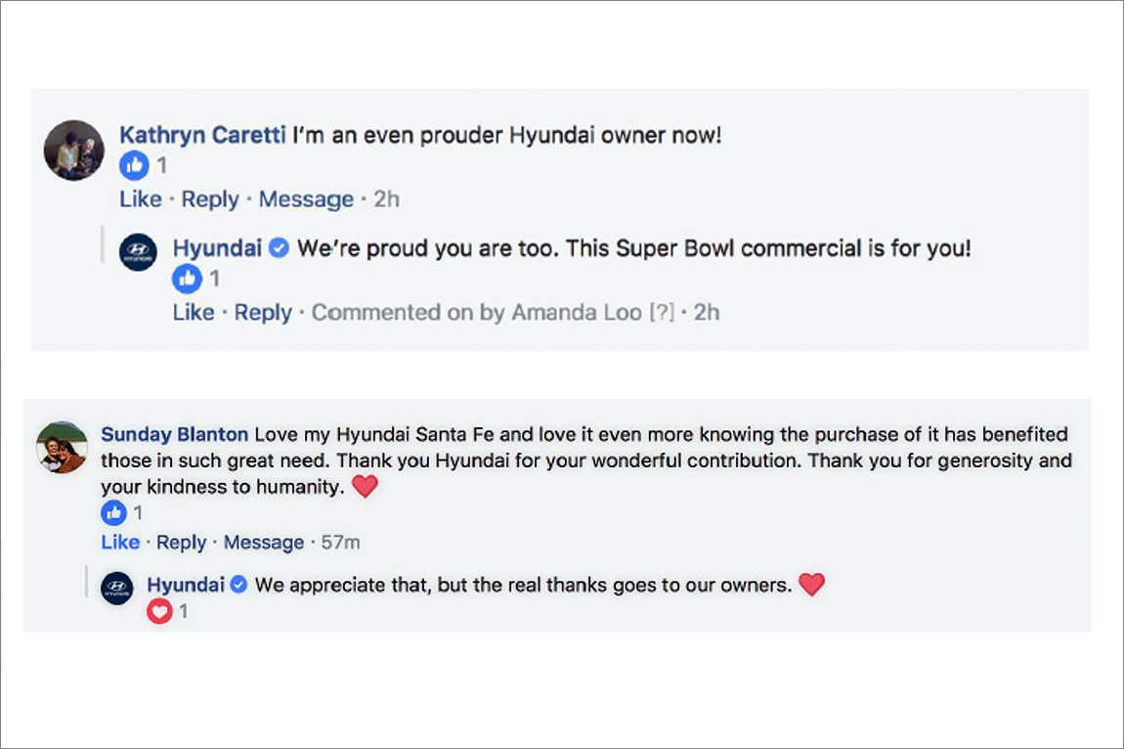Image resolution: width=1124 pixels, height=749 pixels.
Task: Click thumbs-up reaction icon under Super Bowl reply
Action: tap(187, 280)
